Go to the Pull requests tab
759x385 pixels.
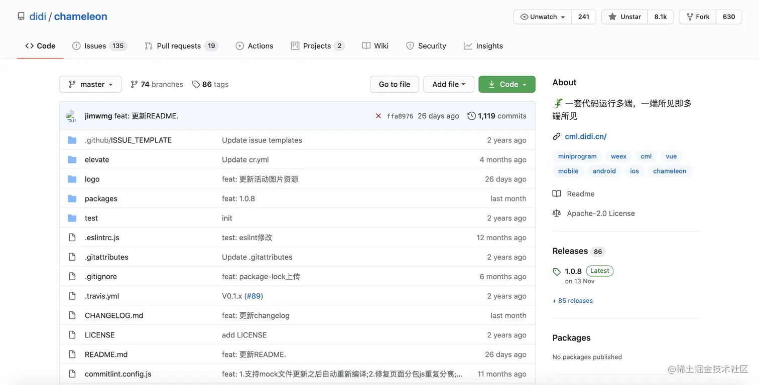181,46
